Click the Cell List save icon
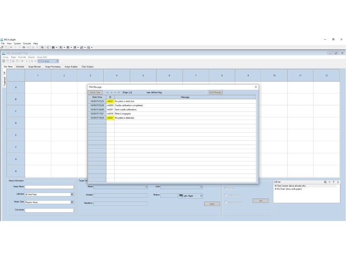This screenshot has width=346, height=259. coord(325,182)
